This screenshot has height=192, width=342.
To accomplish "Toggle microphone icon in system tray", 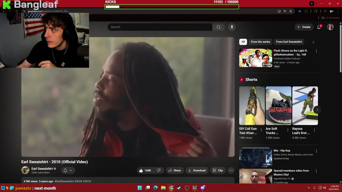I will click(314, 188).
